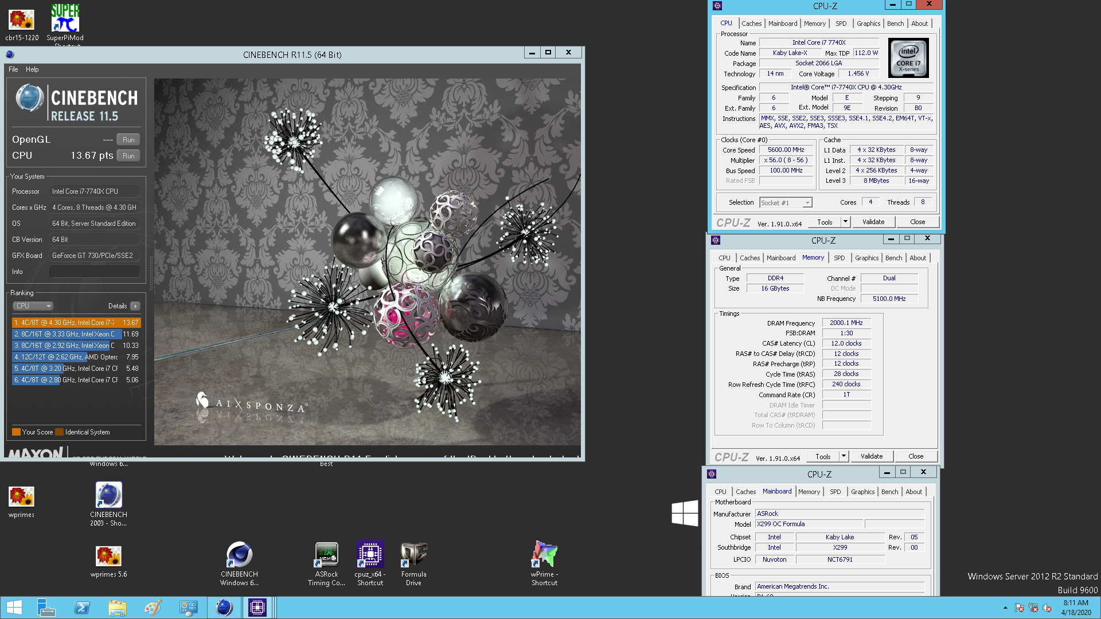
Task: Click the Cinebench side panel splitter handle
Action: (x=151, y=273)
